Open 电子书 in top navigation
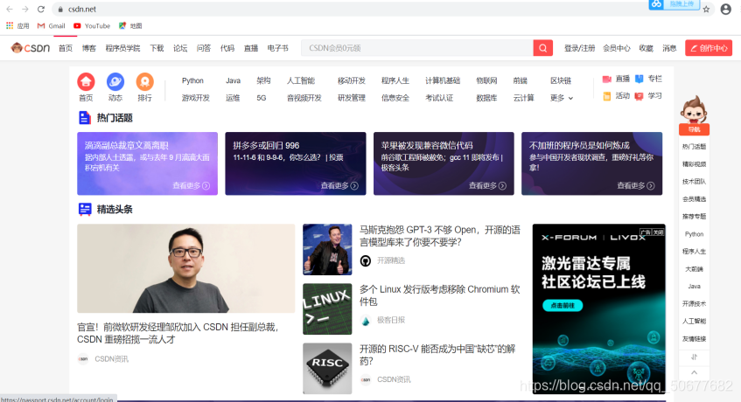The width and height of the screenshot is (741, 402). 278,48
